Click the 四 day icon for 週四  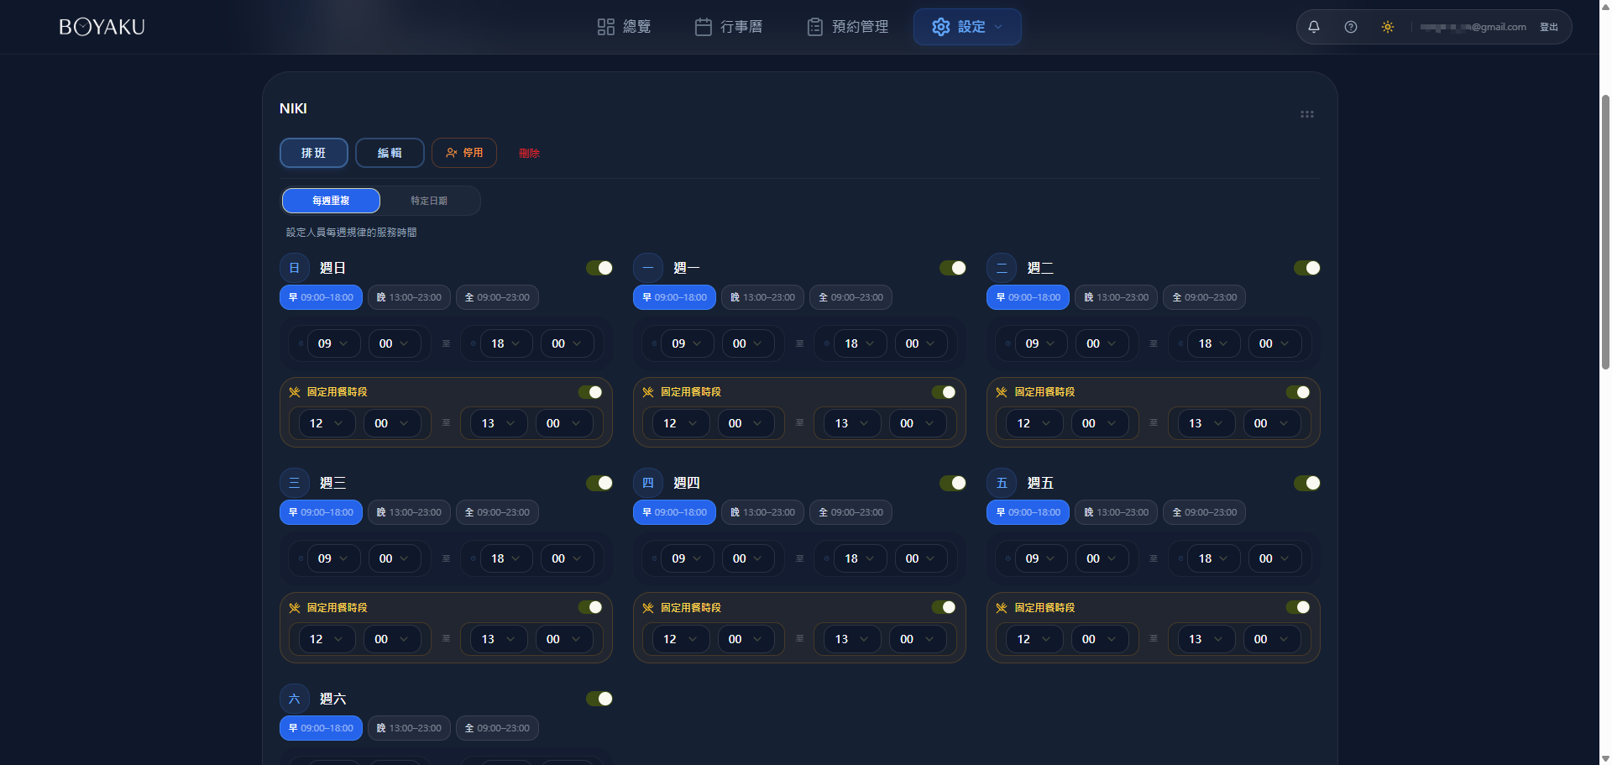pyautogui.click(x=648, y=483)
